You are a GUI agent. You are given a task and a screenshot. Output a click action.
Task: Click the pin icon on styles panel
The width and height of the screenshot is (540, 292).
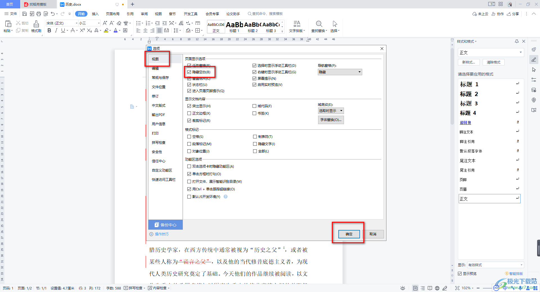(517, 41)
